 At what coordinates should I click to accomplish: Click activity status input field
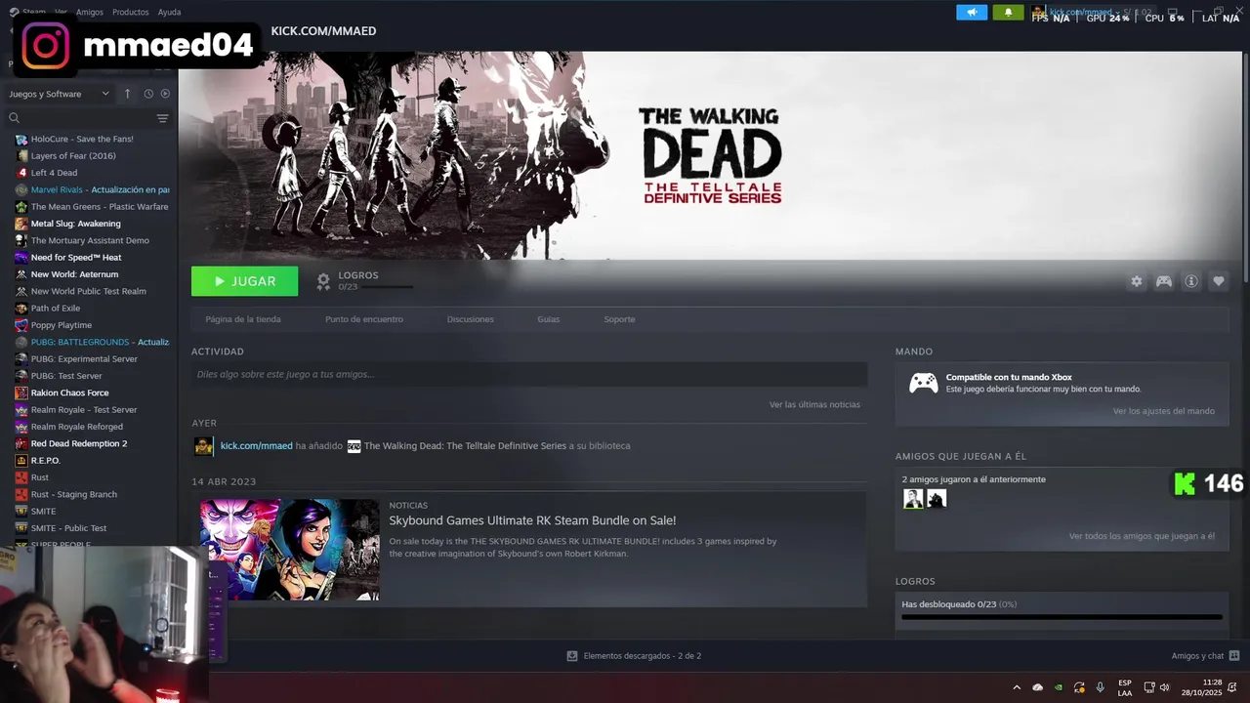pyautogui.click(x=529, y=374)
